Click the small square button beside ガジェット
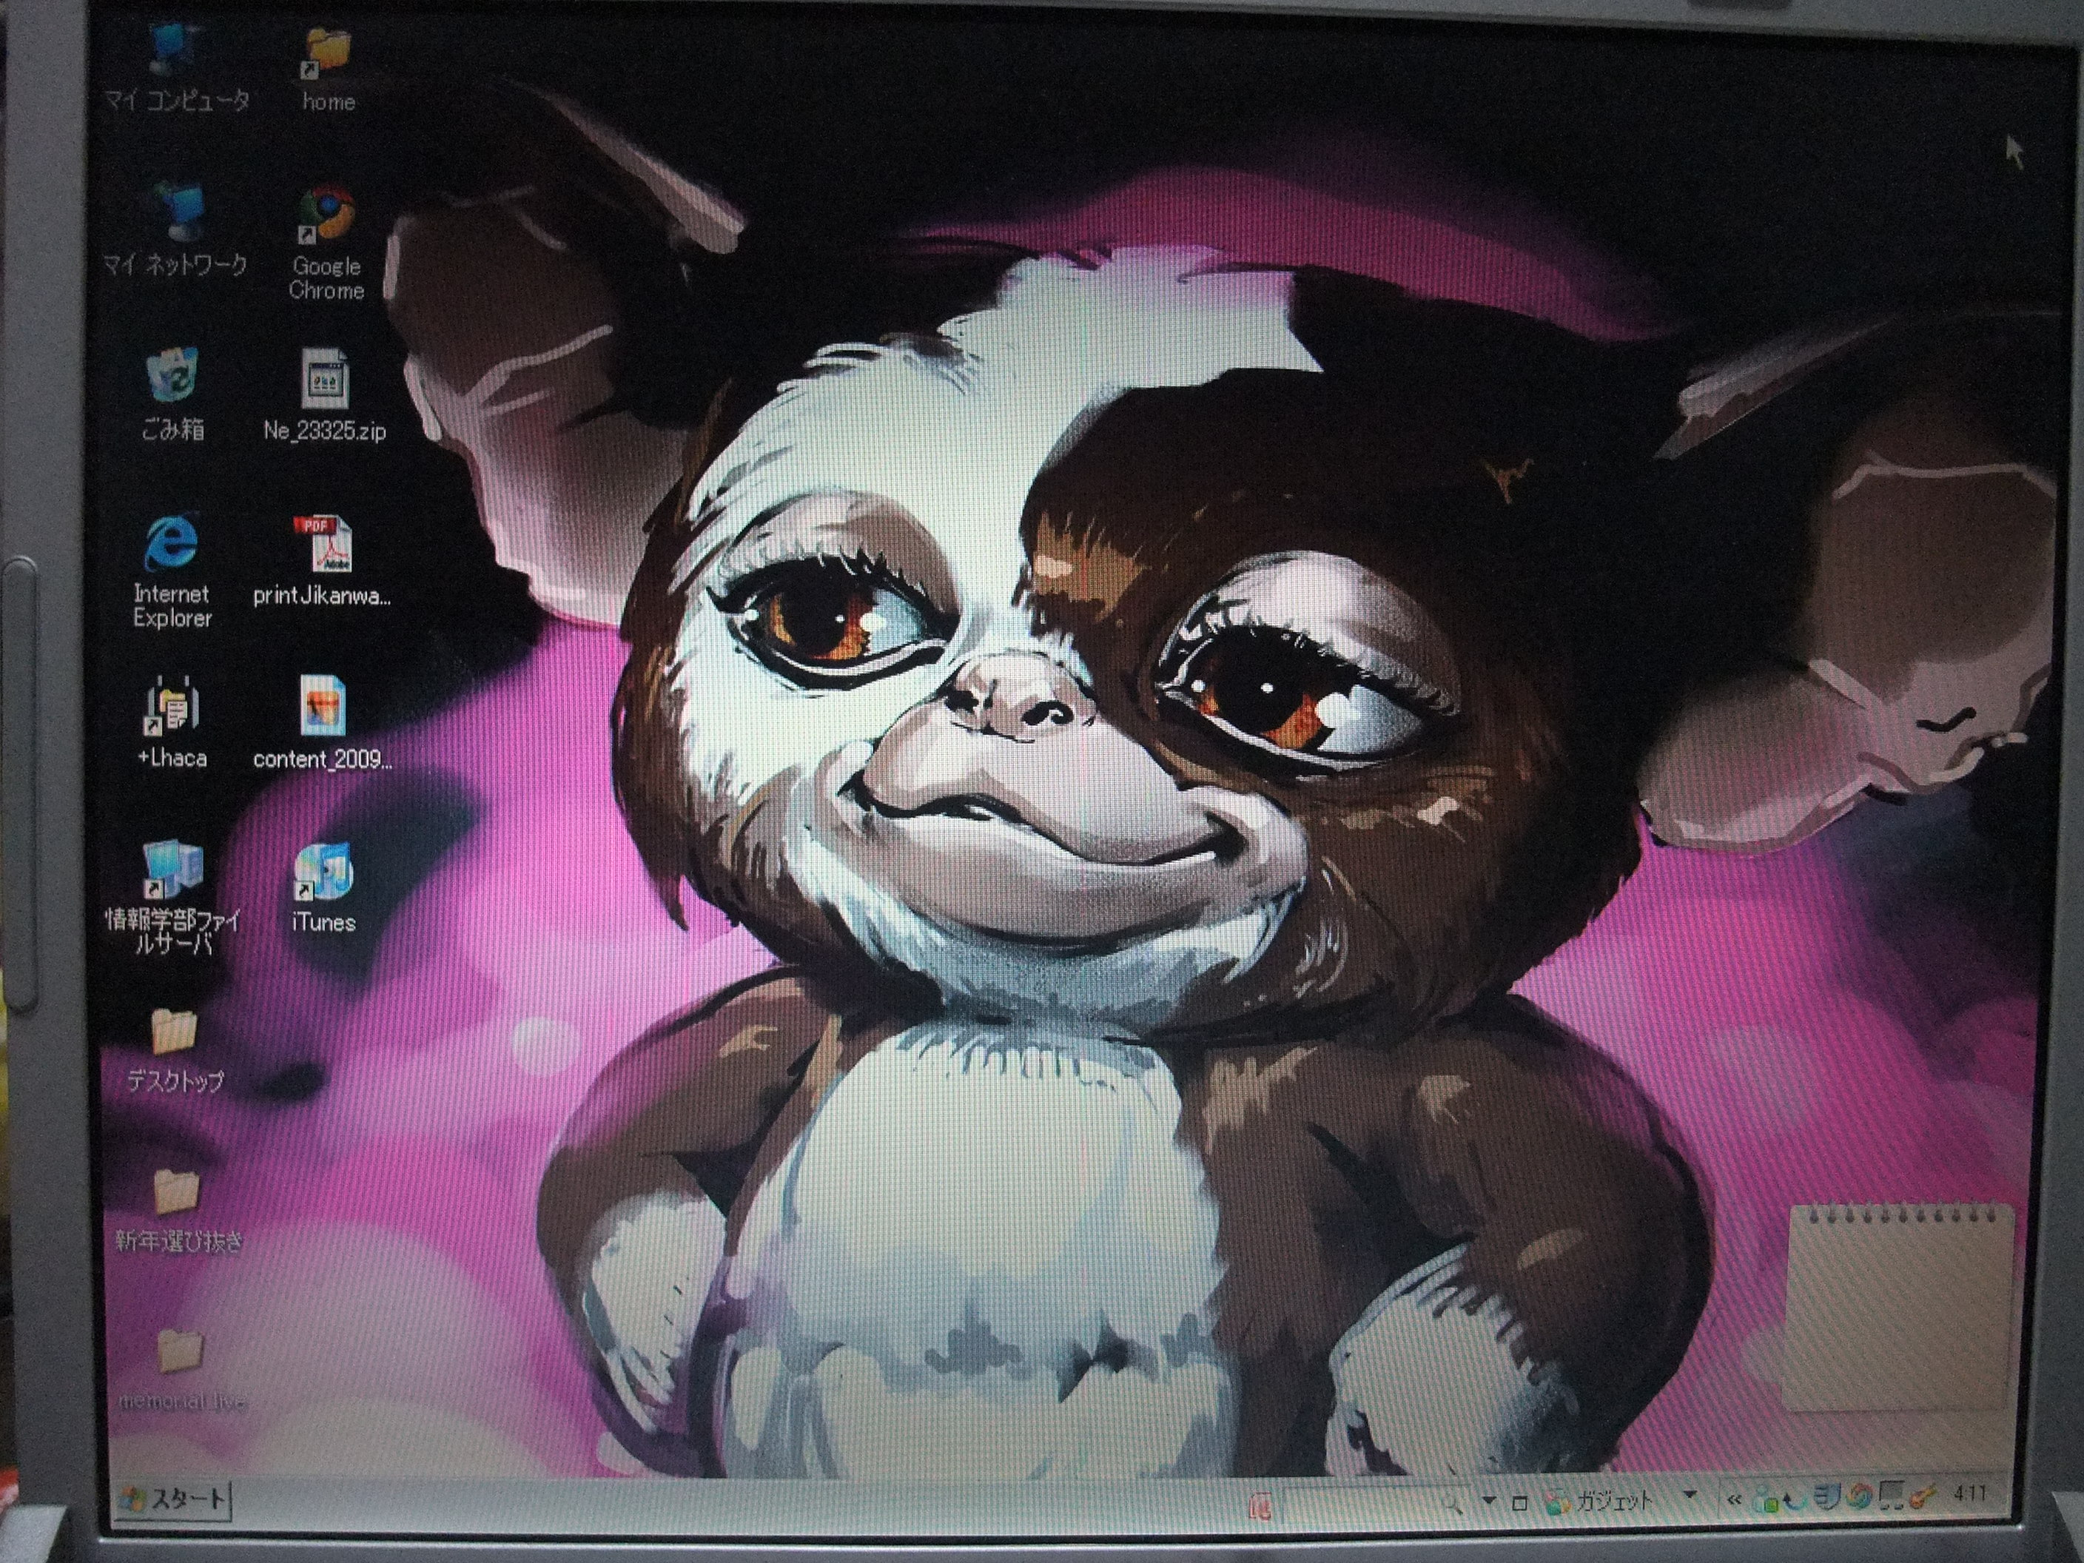Image resolution: width=2084 pixels, height=1563 pixels. tap(1519, 1504)
